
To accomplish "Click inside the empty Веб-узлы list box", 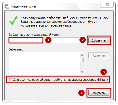I will [x=44, y=63].
